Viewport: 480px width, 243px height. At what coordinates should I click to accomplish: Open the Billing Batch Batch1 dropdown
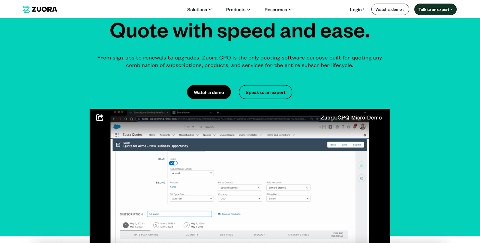(288, 199)
